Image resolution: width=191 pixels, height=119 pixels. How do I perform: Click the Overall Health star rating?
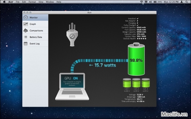tap(142, 38)
